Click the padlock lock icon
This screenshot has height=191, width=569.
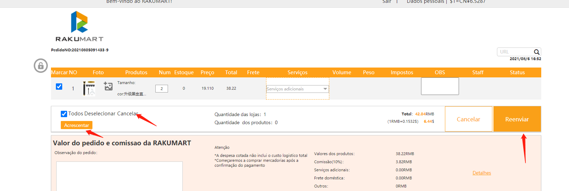click(x=41, y=66)
